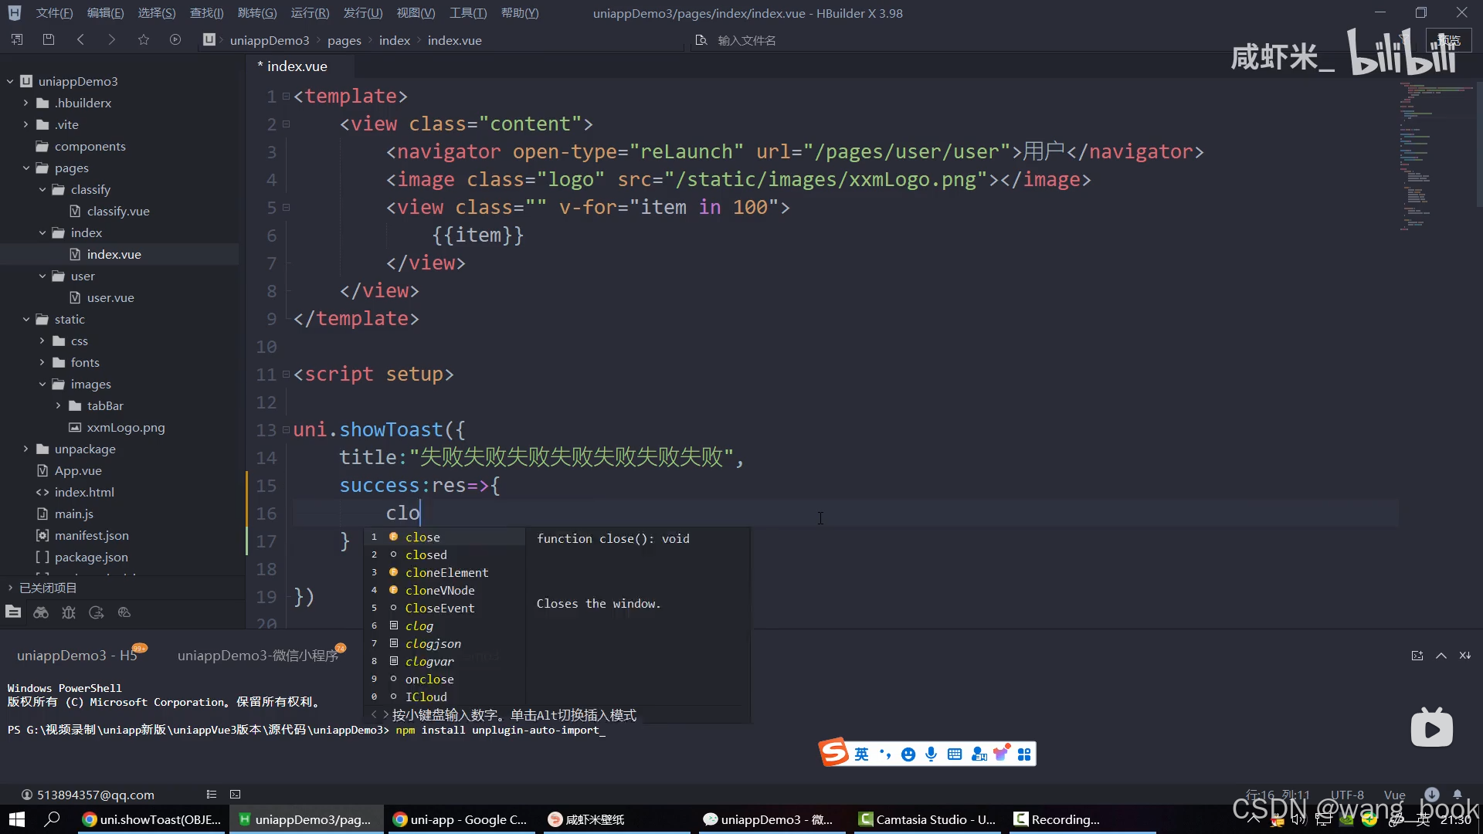Fold the uni.showToast block at line 13
This screenshot has width=1483, height=834.
click(x=286, y=429)
